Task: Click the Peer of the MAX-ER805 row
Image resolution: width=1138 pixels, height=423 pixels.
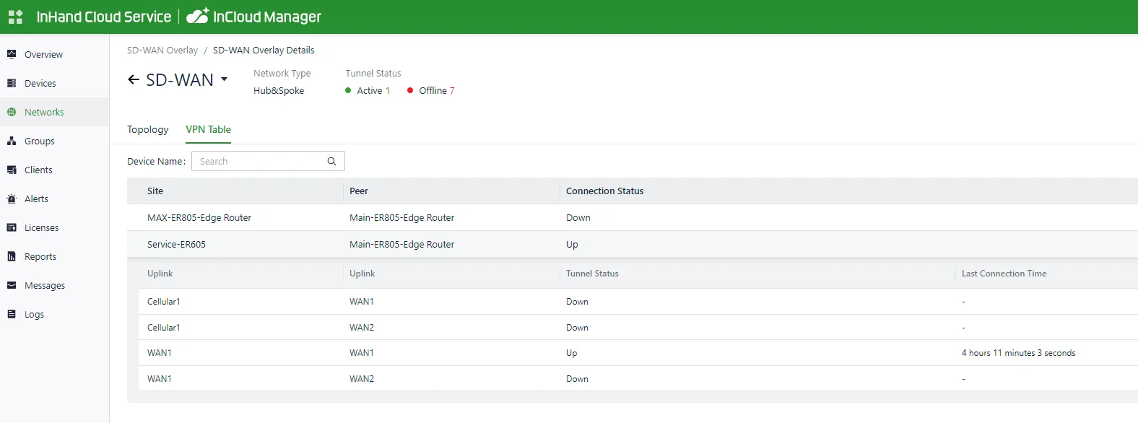Action: pyautogui.click(x=402, y=217)
